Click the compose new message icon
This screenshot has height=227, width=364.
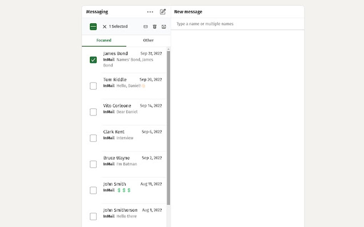[163, 12]
